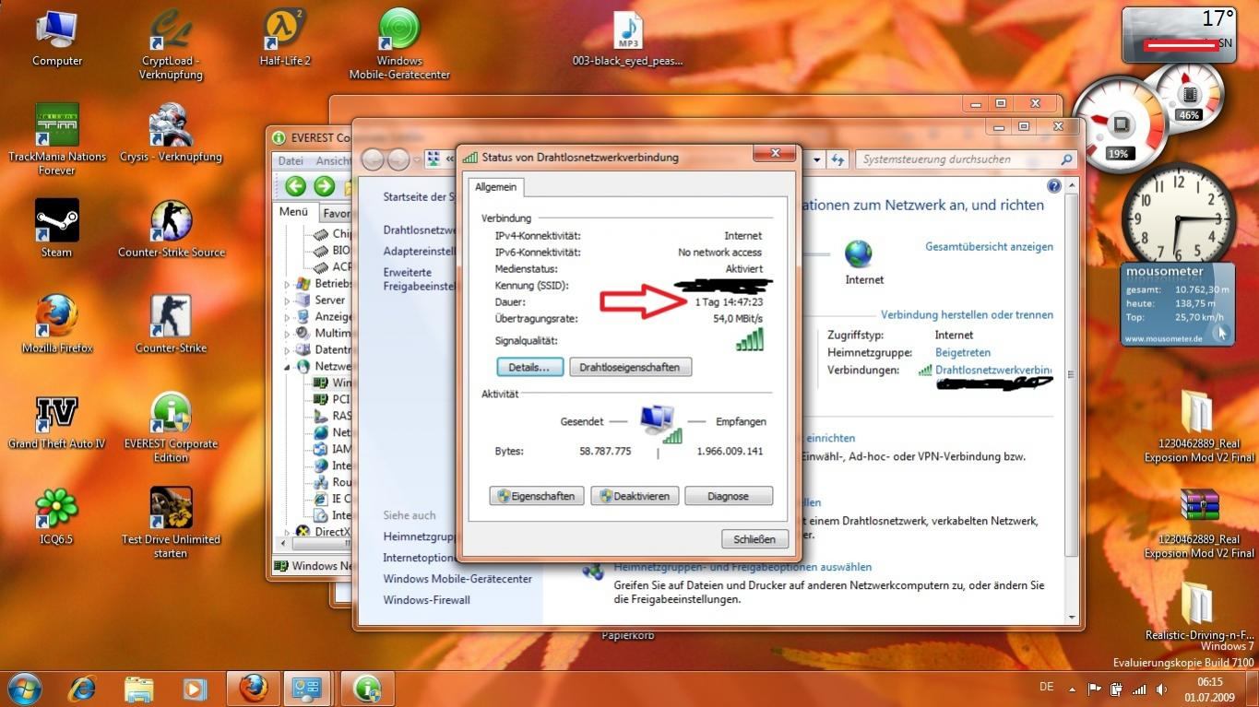Select the Crysis shortcut icon

click(171, 134)
